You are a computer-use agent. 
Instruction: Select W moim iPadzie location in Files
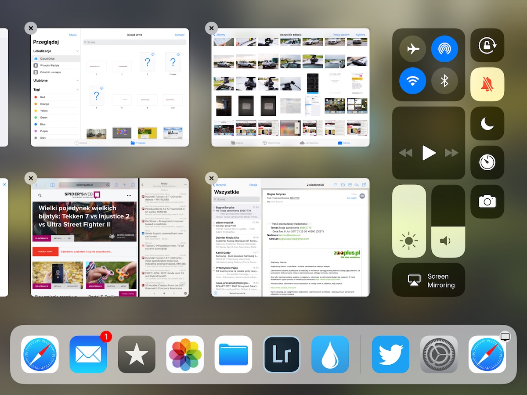[x=56, y=65]
